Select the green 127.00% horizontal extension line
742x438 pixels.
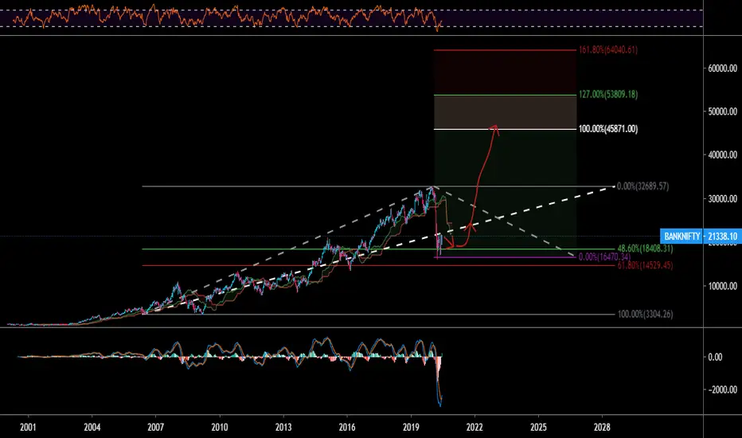(505, 95)
